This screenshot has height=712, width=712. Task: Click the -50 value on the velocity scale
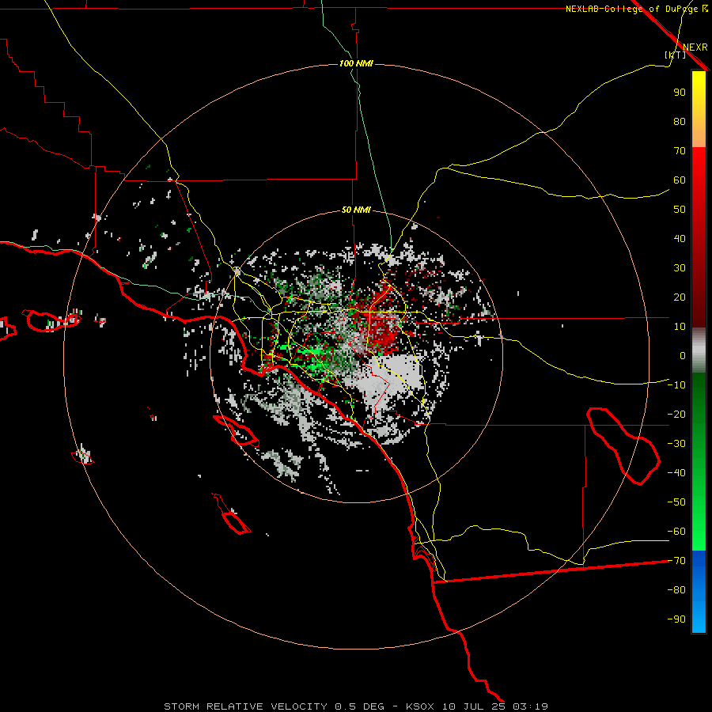676,502
